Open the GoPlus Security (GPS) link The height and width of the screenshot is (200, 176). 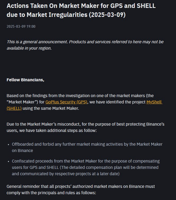coord(66,102)
